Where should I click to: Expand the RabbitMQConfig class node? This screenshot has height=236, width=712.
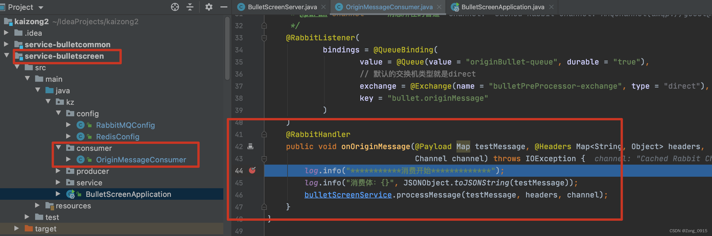click(68, 125)
